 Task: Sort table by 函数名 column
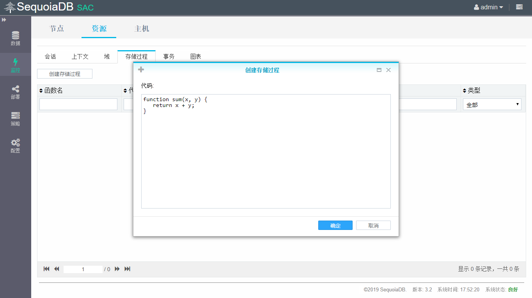tap(41, 91)
